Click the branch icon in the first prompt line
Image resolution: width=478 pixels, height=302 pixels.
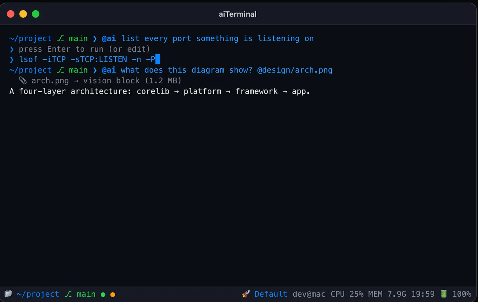click(x=61, y=38)
